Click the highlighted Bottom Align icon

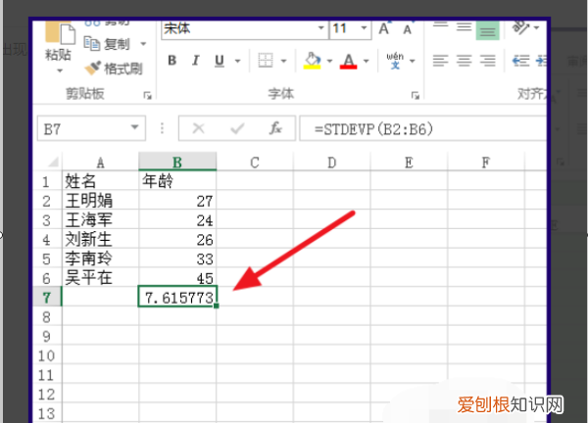click(487, 30)
